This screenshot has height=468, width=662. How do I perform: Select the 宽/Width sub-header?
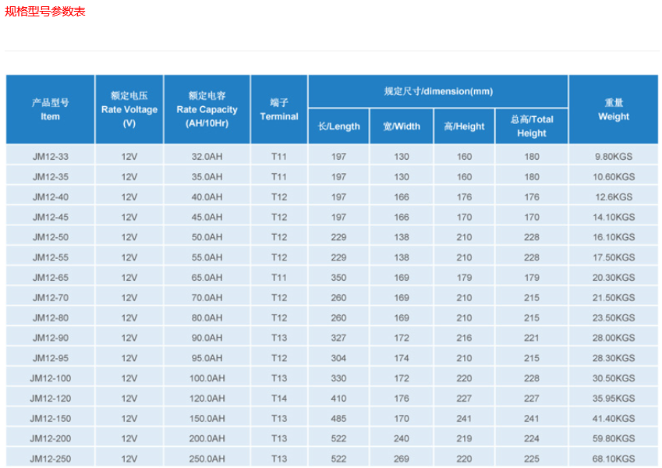(x=402, y=126)
